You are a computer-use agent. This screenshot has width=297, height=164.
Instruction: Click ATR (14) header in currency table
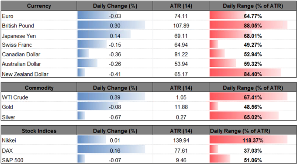pos(182,6)
